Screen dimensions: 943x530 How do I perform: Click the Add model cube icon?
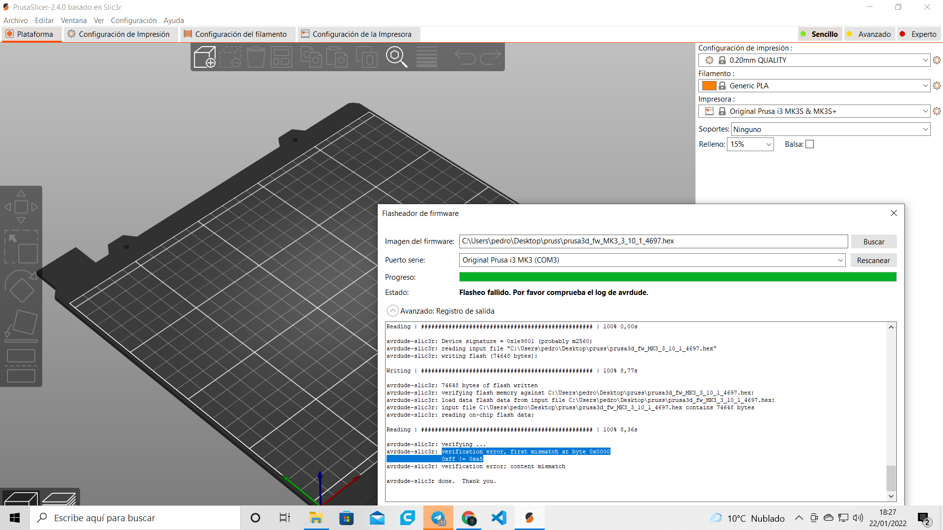pyautogui.click(x=205, y=57)
